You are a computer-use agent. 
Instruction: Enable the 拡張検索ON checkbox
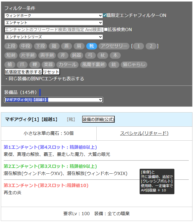click(x=106, y=29)
